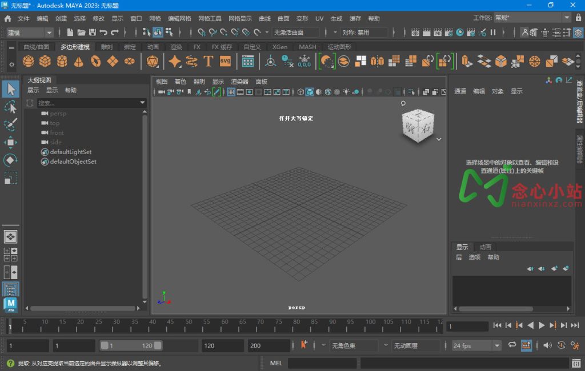Toggle cached playback icon

point(526,345)
